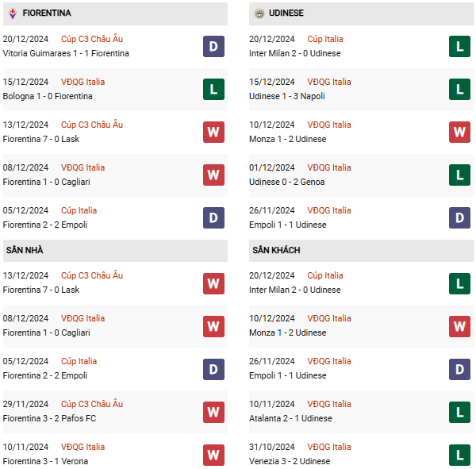This screenshot has height=469, width=476.
Task: Open VĐQG Italia link dated 15/12/2024 under Fiorentina
Action: tap(83, 82)
